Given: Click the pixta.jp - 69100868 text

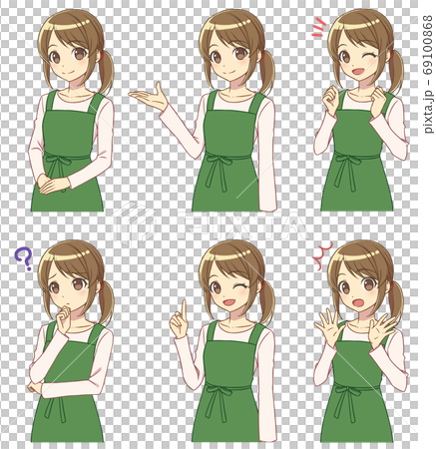Looking at the screenshot, I should pyautogui.click(x=429, y=74).
